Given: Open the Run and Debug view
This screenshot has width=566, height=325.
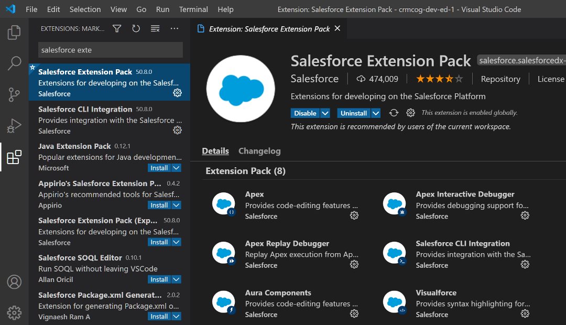Looking at the screenshot, I should 14,126.
